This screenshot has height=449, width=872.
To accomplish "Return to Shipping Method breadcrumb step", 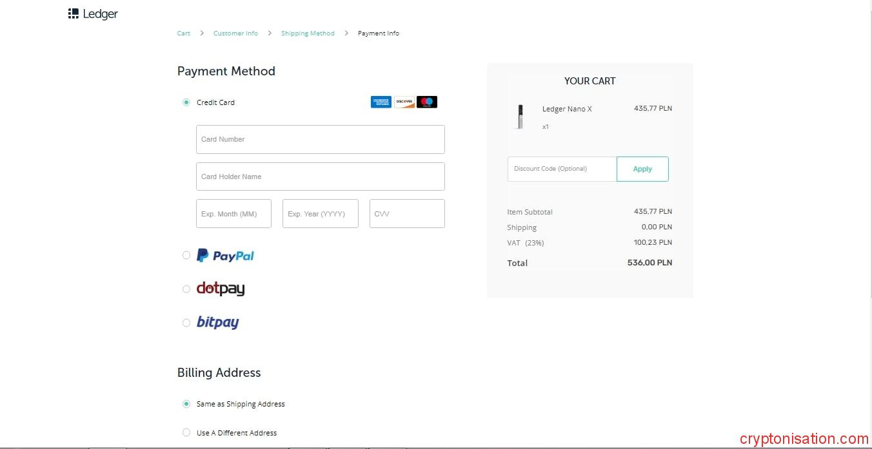I will point(308,33).
